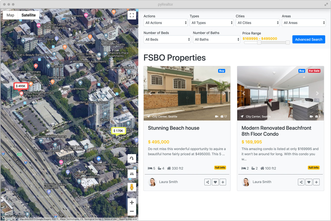Click the For Sale badge on Condo
This screenshot has height=221, width=331.
pyautogui.click(x=314, y=71)
